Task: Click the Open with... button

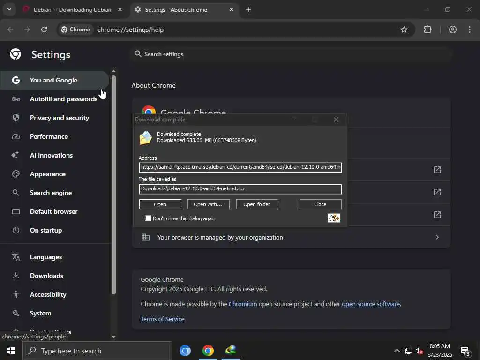Action: [208, 204]
